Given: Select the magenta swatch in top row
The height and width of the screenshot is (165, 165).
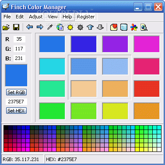Looking at the screenshot, I should (x=147, y=44).
